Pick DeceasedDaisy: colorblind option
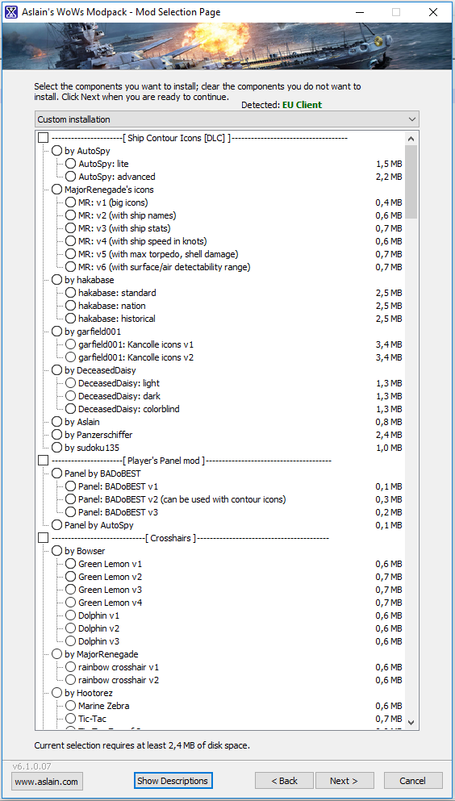 70,409
